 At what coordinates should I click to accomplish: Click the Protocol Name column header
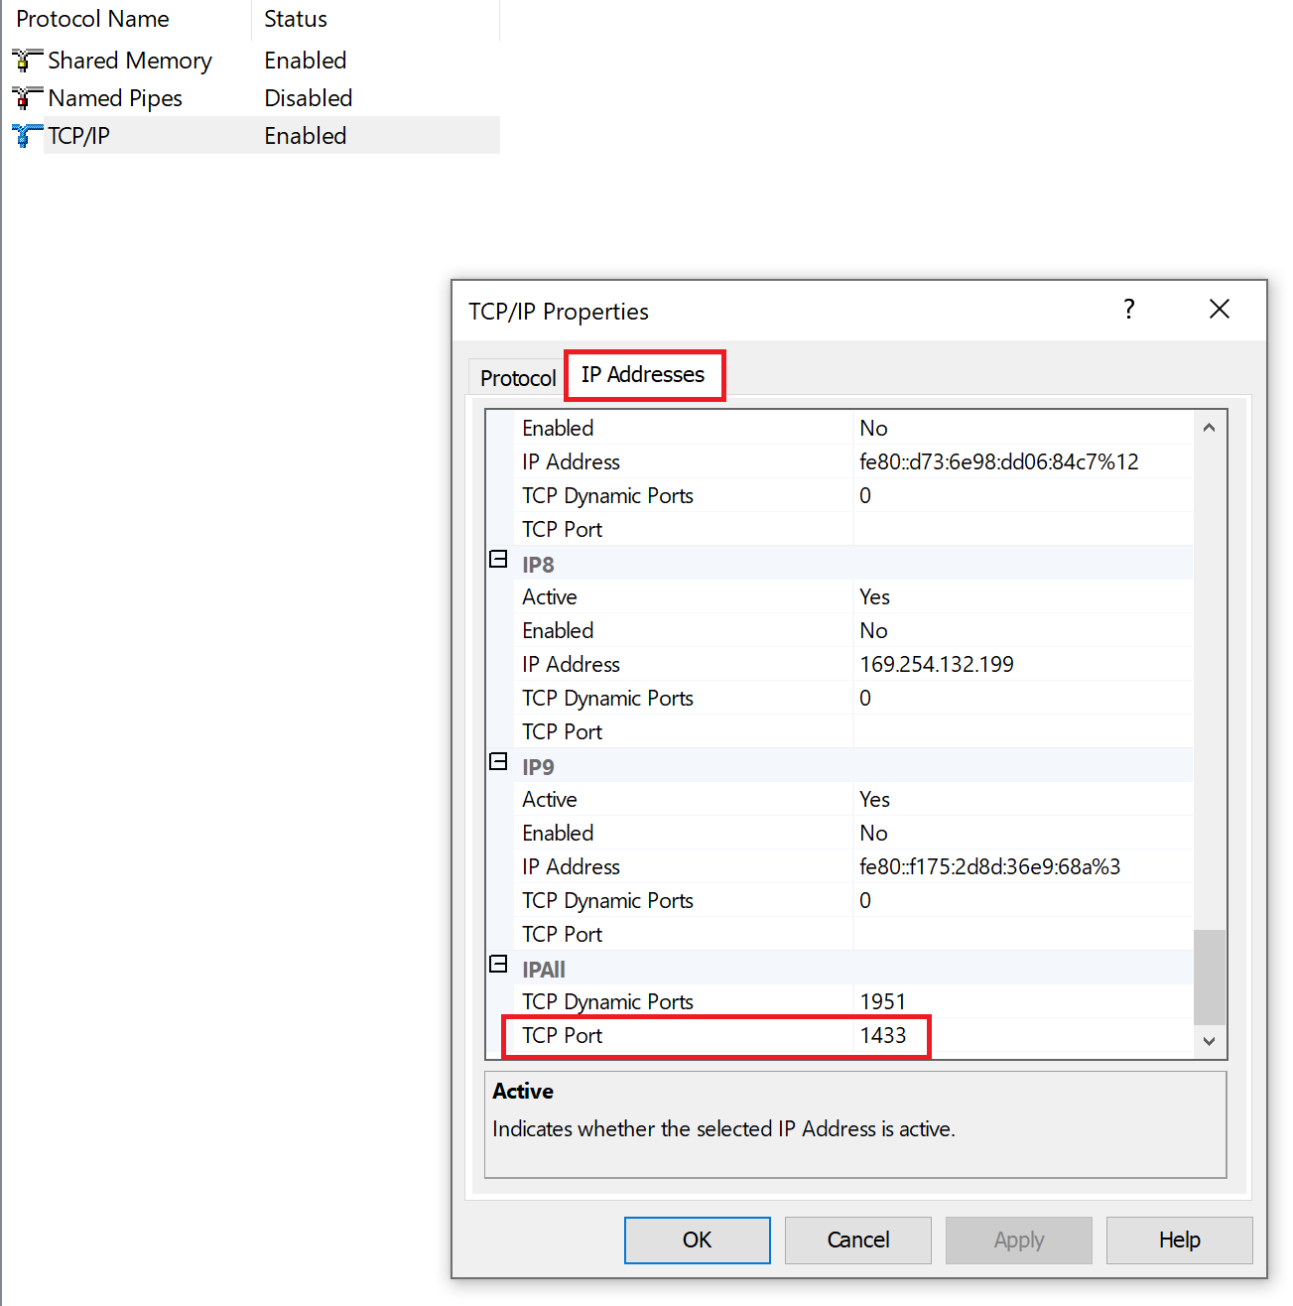pyautogui.click(x=126, y=19)
